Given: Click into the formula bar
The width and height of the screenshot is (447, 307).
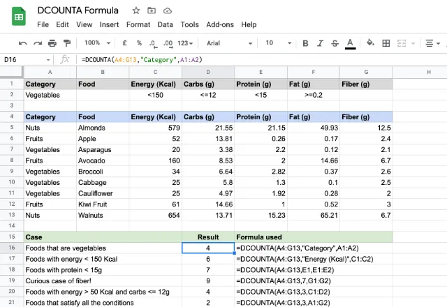Looking at the screenshot, I should pos(263,60).
